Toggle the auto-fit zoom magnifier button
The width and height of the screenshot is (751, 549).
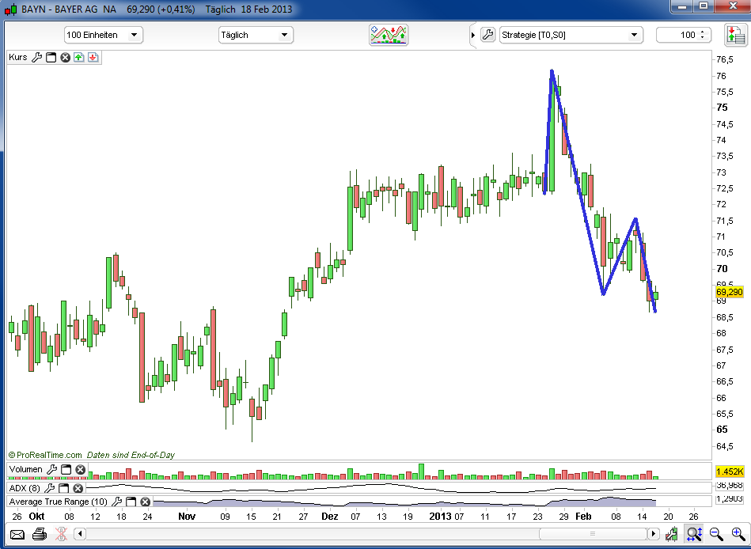(x=693, y=535)
